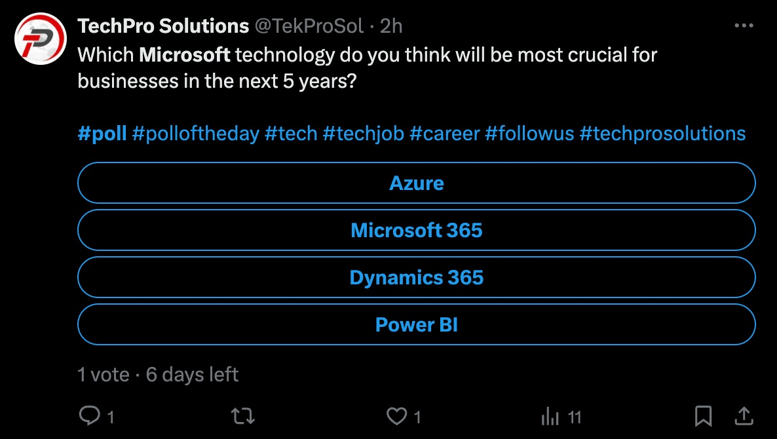
Task: Open the more options menu on the tweet
Action: [744, 25]
